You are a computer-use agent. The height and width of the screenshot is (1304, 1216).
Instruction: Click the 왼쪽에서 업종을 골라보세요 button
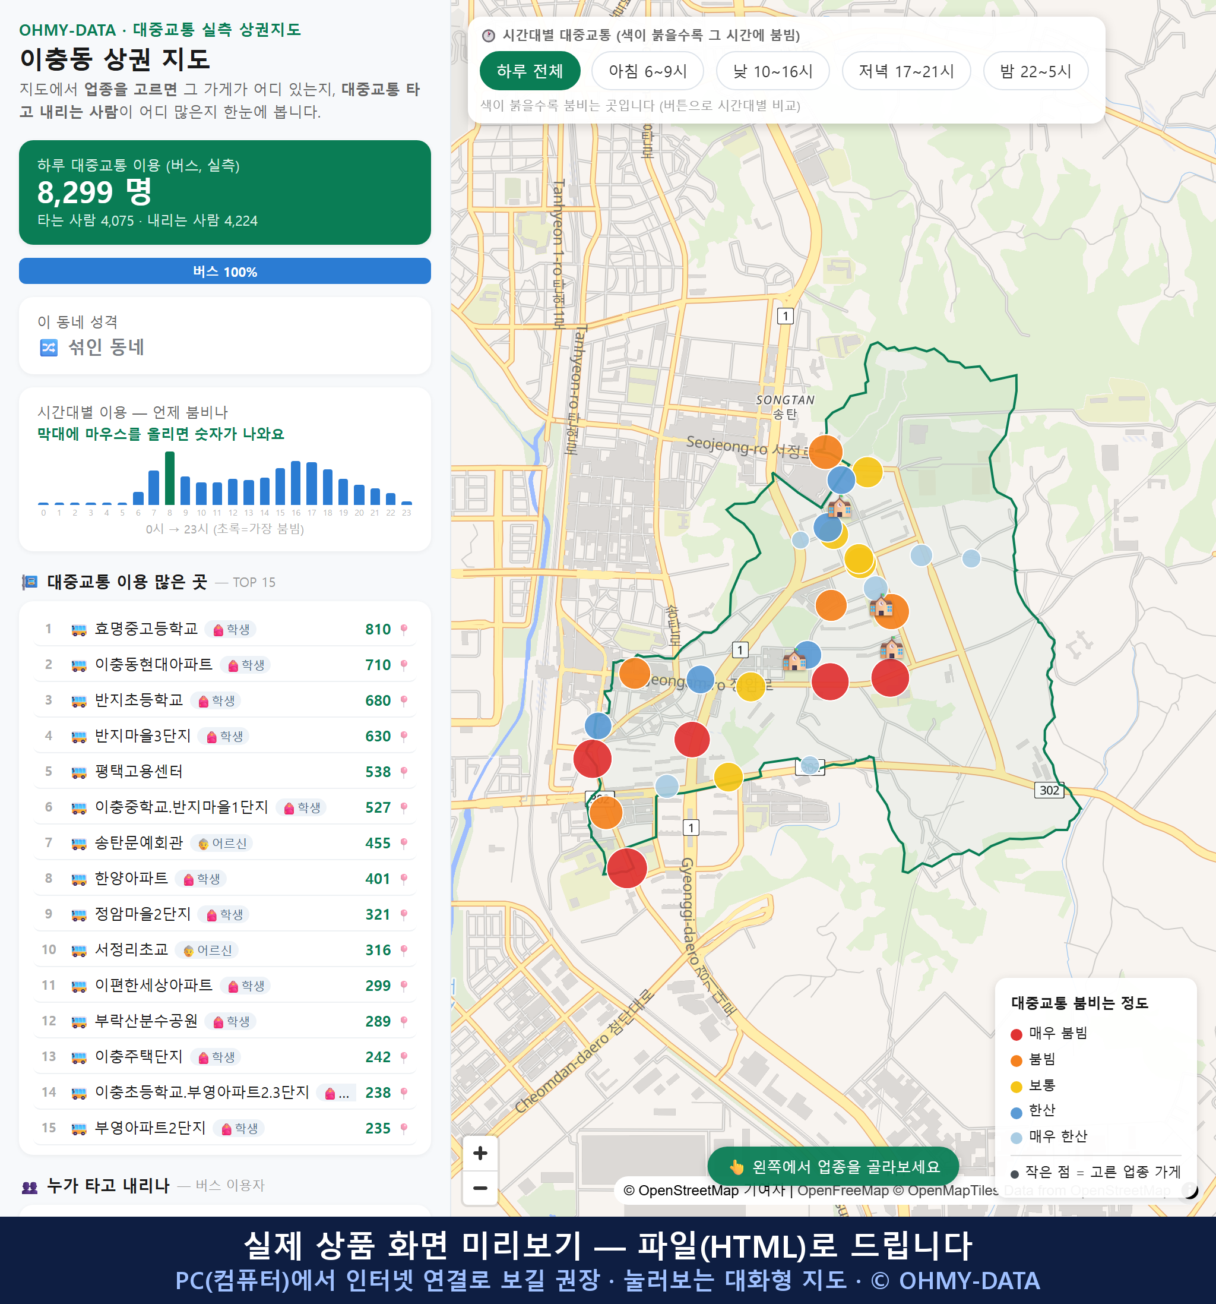tap(833, 1166)
